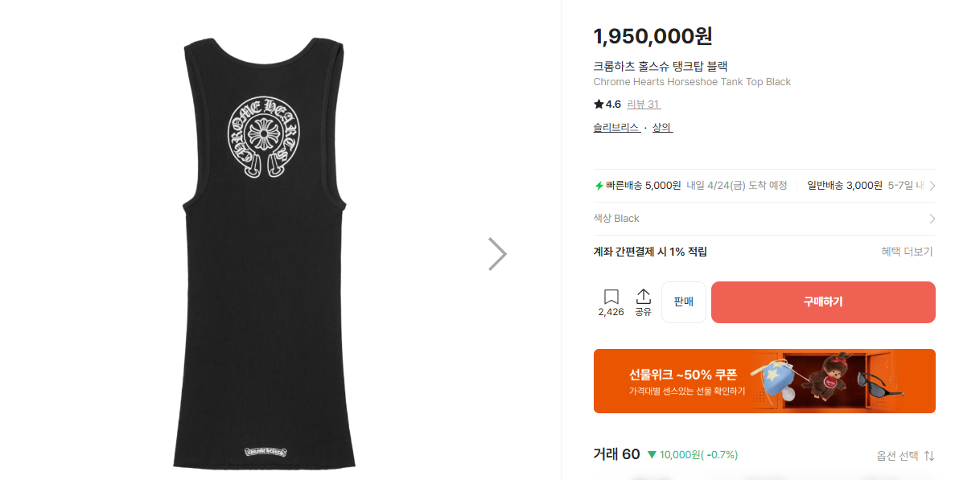Click the green ▼ 10,000원 price change
The height and width of the screenshot is (480, 955).
coord(693,455)
